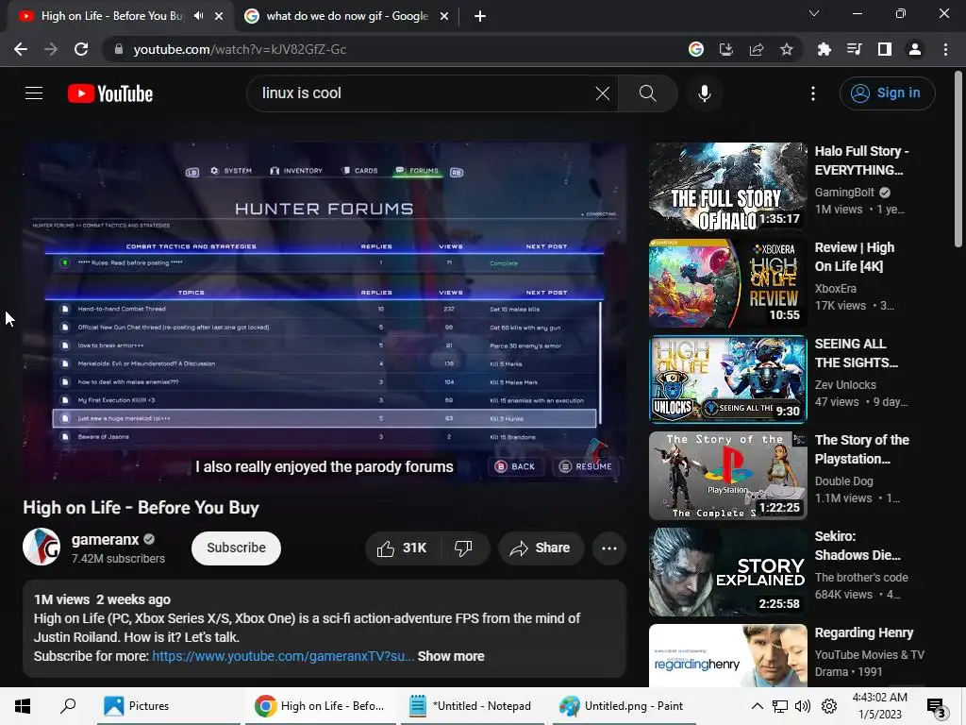Open the notification center icon
Screen dimensions: 966x725
click(937, 706)
